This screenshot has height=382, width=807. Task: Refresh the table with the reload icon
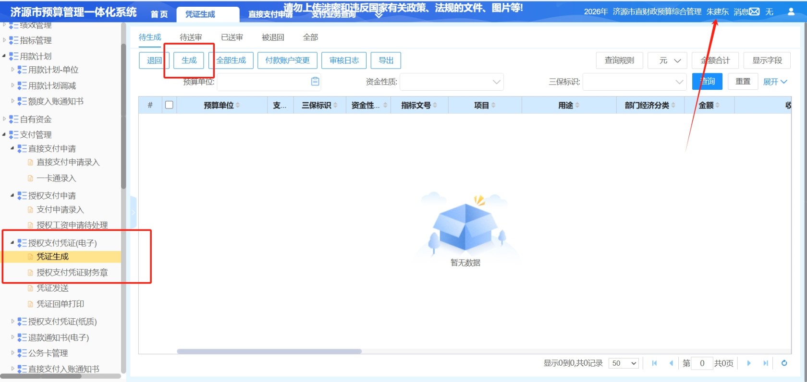click(x=784, y=363)
